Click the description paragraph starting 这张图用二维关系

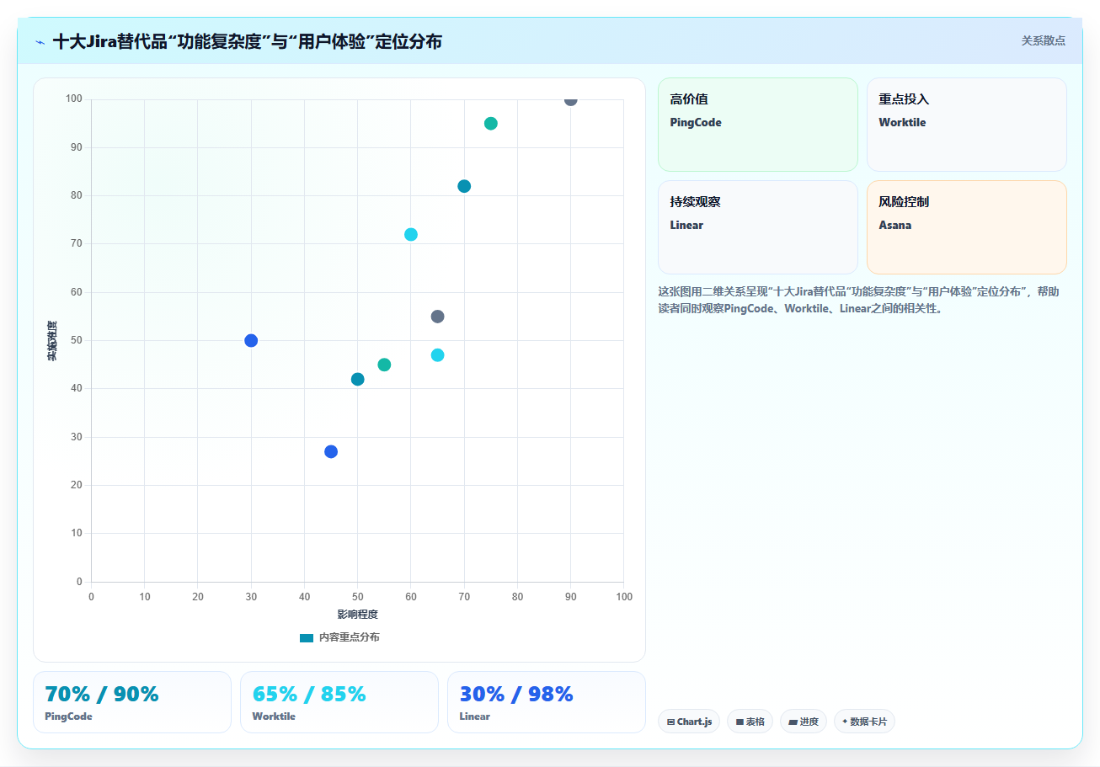pos(858,300)
